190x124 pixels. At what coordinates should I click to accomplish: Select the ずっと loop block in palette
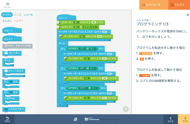8,62
